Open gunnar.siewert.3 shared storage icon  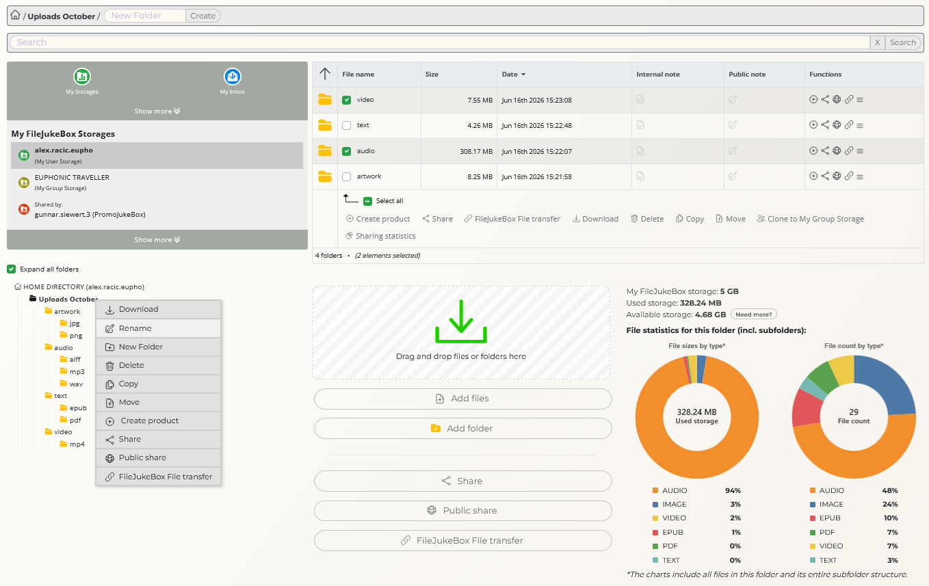tap(24, 209)
